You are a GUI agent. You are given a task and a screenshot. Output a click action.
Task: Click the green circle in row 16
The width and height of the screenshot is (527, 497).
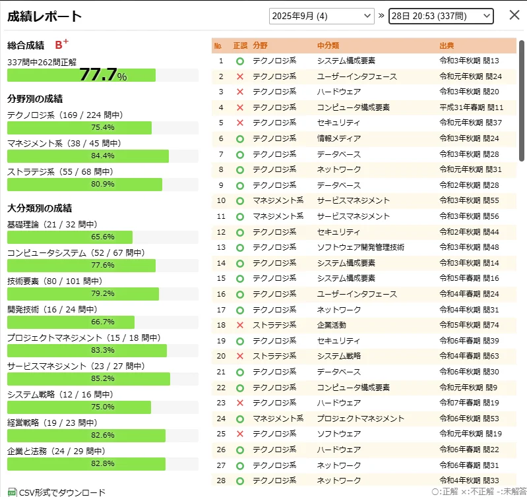pyautogui.click(x=240, y=295)
